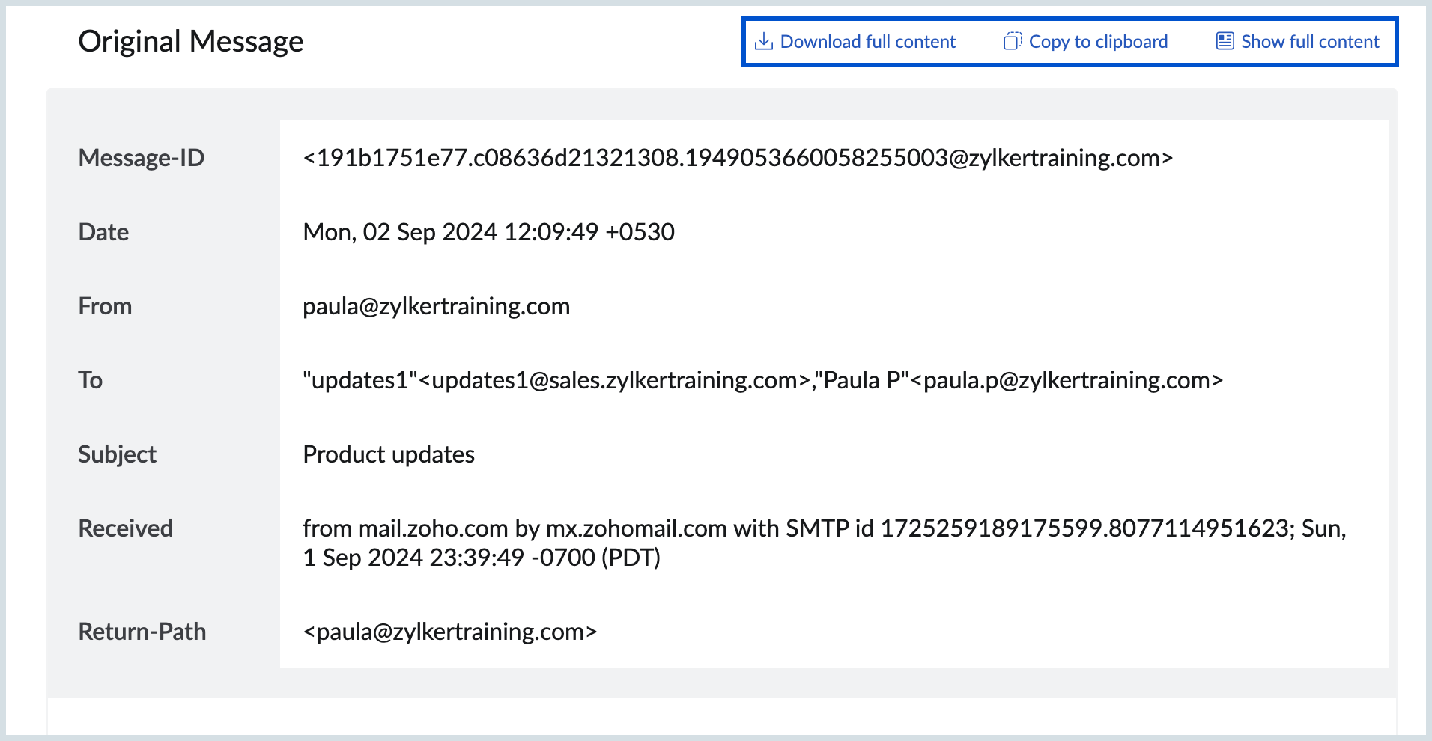
Task: Click the copy clipboard icon
Action: point(1012,41)
